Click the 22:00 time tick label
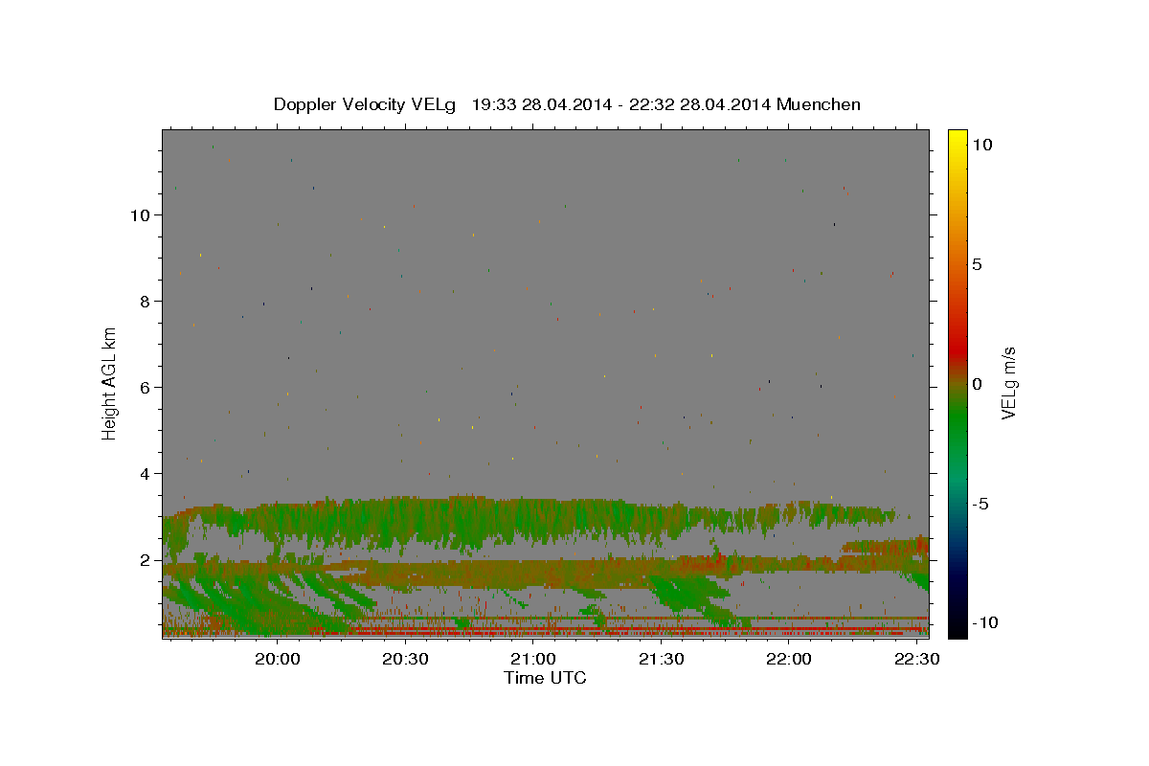 788,660
